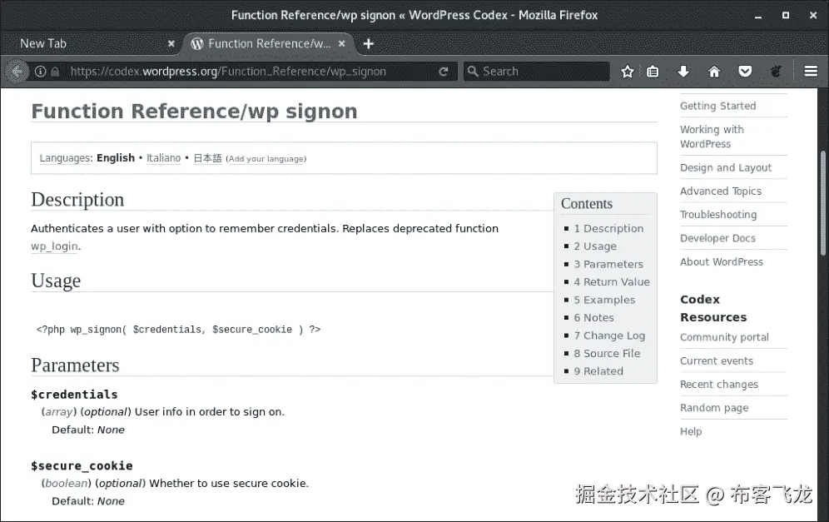Viewport: 829px width, 522px height.
Task: Click the Languages label link
Action: (x=66, y=158)
